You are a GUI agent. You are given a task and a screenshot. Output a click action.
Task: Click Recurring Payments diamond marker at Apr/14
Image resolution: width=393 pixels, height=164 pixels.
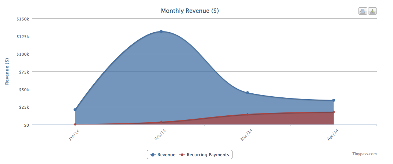[x=333, y=112]
